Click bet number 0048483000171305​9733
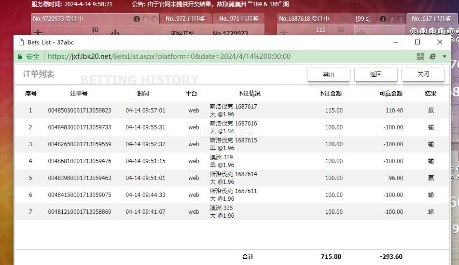459x265 pixels. tap(80, 127)
